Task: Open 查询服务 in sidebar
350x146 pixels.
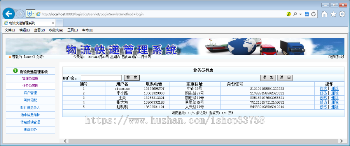Action: pos(30,130)
